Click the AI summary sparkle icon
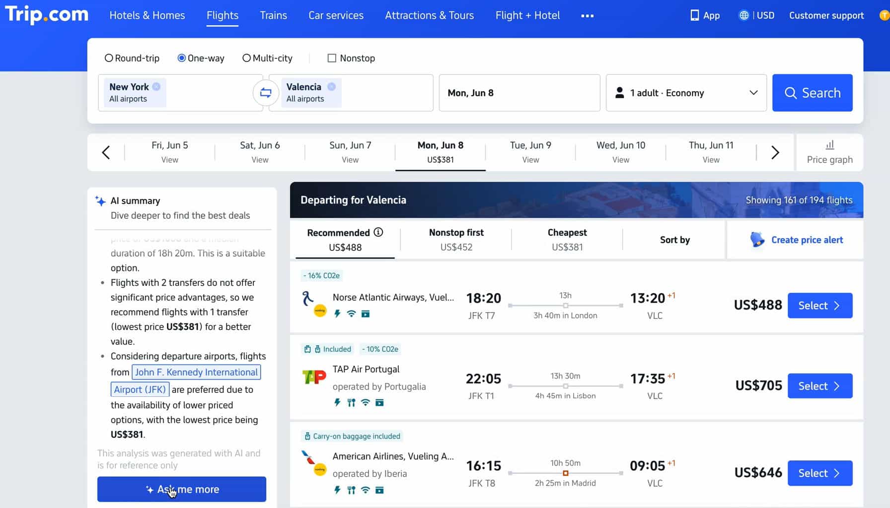Image resolution: width=890 pixels, height=508 pixels. [x=100, y=201]
